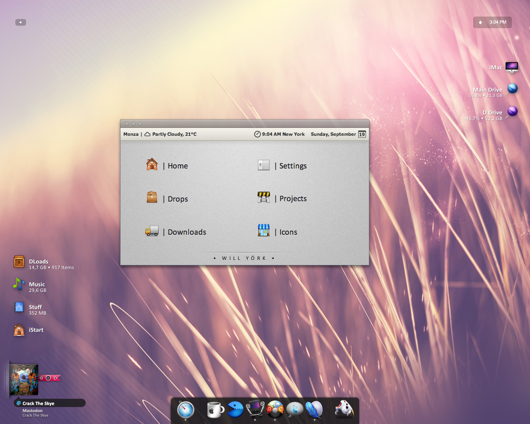Click the 3:04 PM clock text
The width and height of the screenshot is (530, 424).
click(498, 22)
